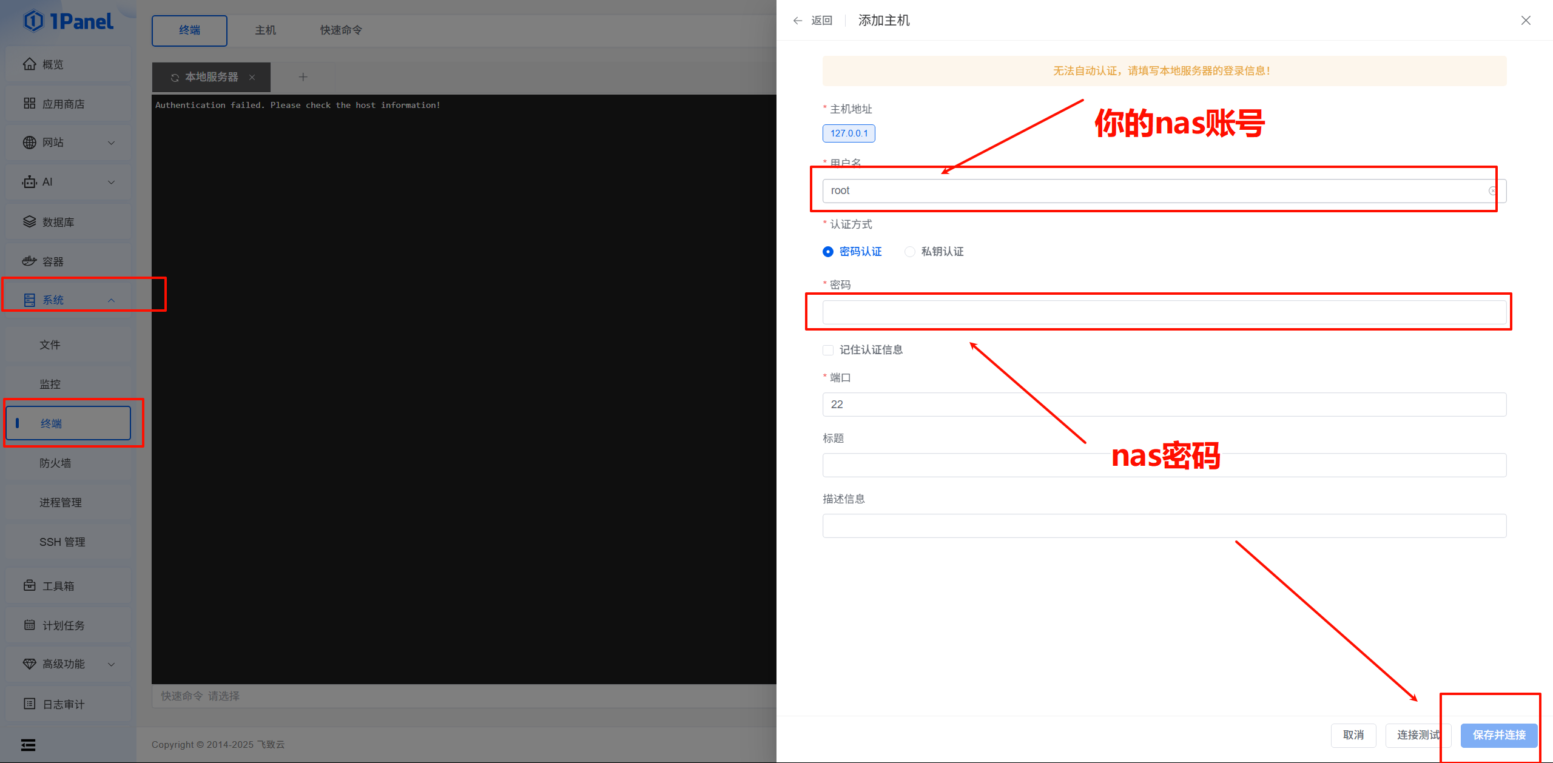The width and height of the screenshot is (1553, 763).
Task: Click the Copyright 飞致云 footer text
Action: click(x=218, y=744)
